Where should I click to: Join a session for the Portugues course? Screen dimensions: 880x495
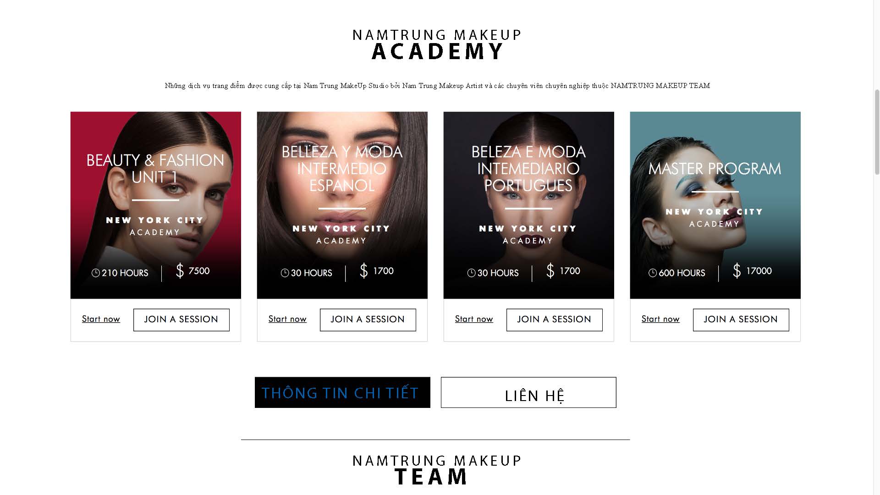555,320
